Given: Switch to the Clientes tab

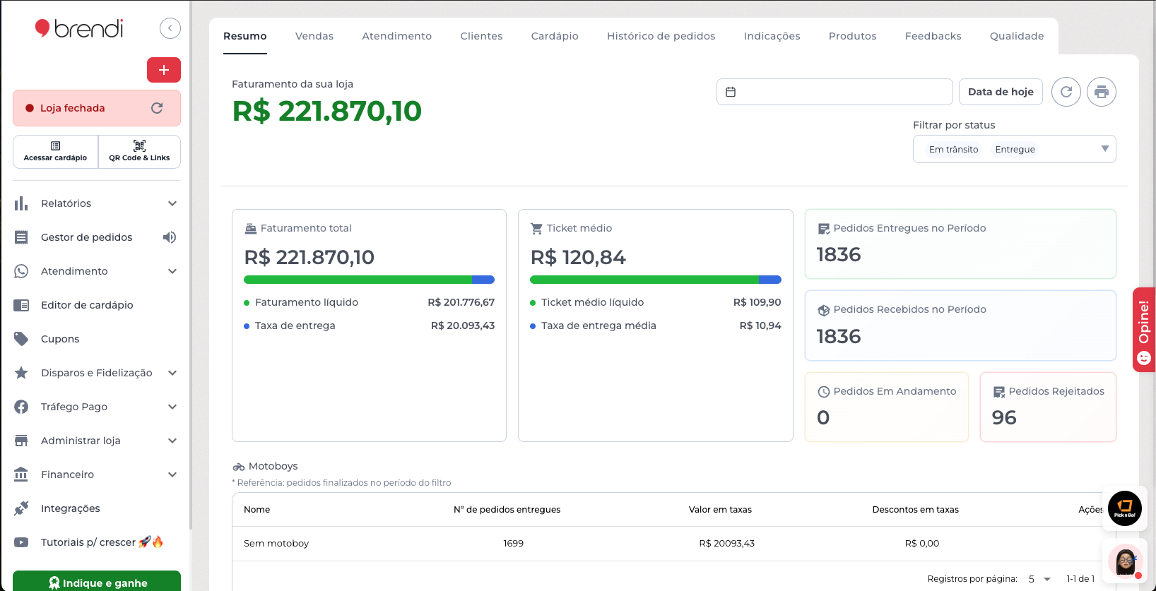Looking at the screenshot, I should (x=481, y=36).
